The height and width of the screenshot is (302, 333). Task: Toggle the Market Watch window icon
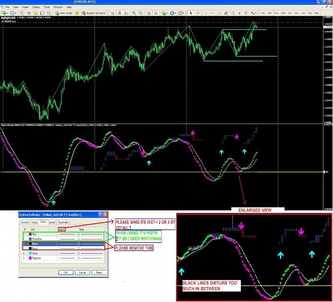(22, 13)
